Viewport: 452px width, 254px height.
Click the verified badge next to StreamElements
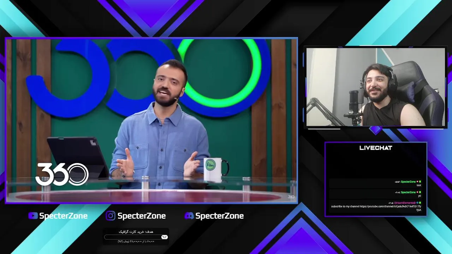pos(417,203)
